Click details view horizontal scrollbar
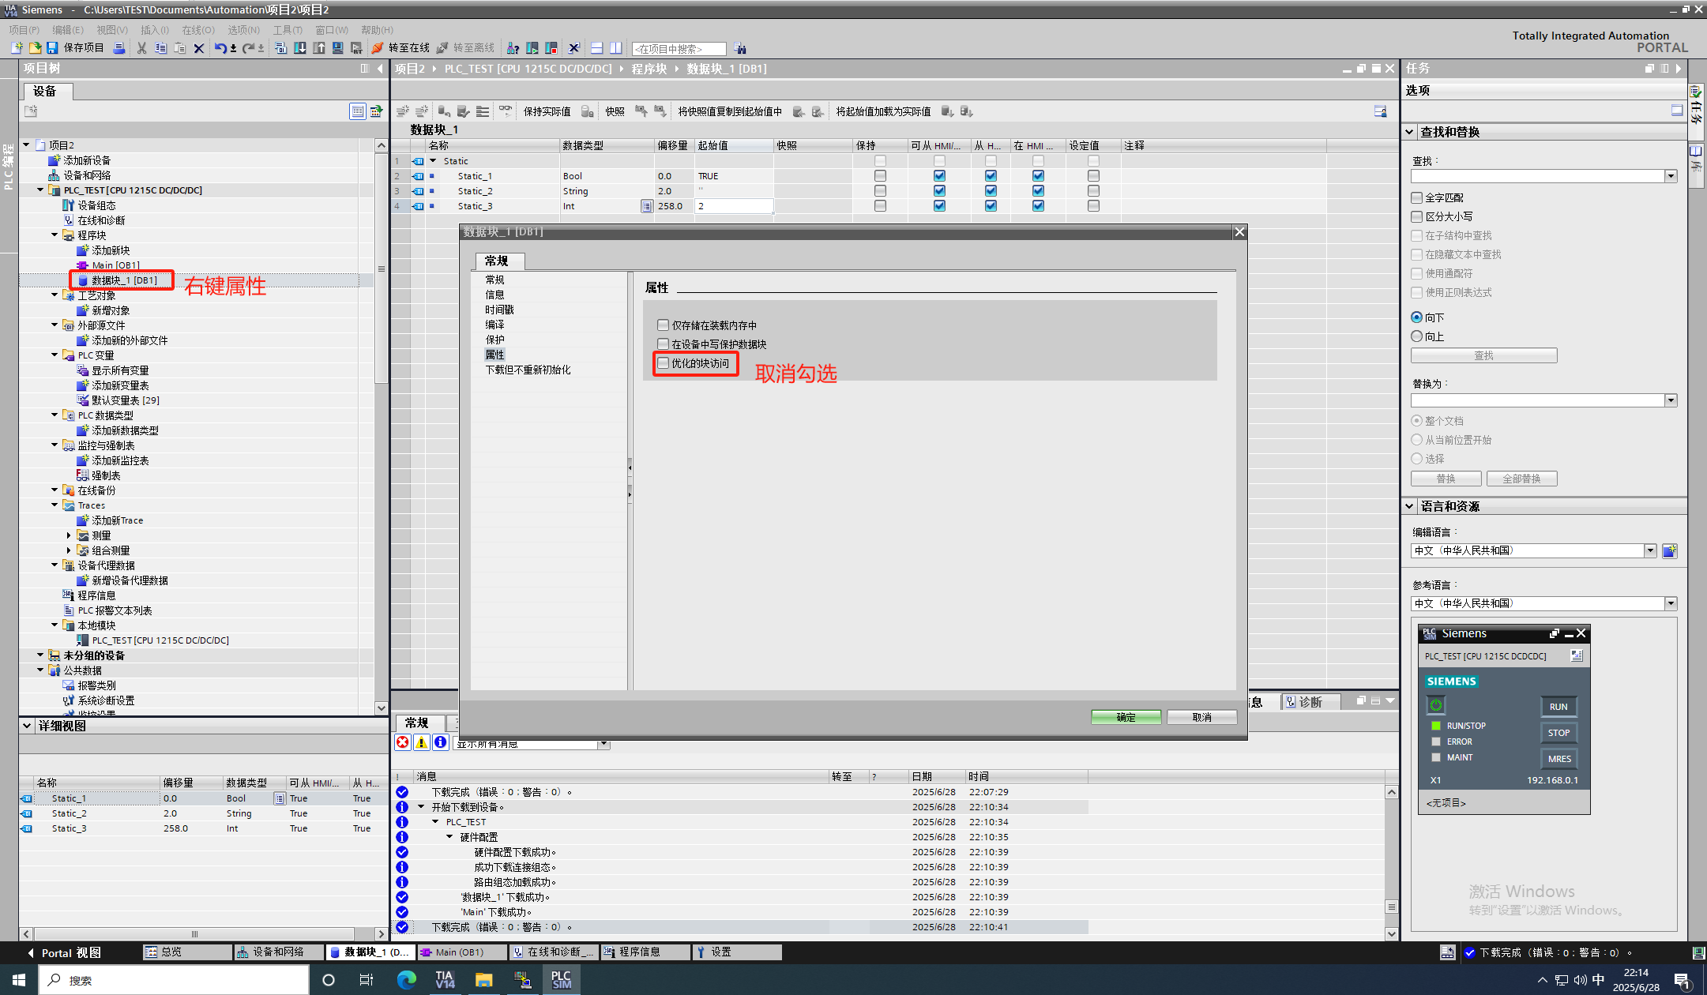This screenshot has width=1707, height=995. tap(194, 933)
